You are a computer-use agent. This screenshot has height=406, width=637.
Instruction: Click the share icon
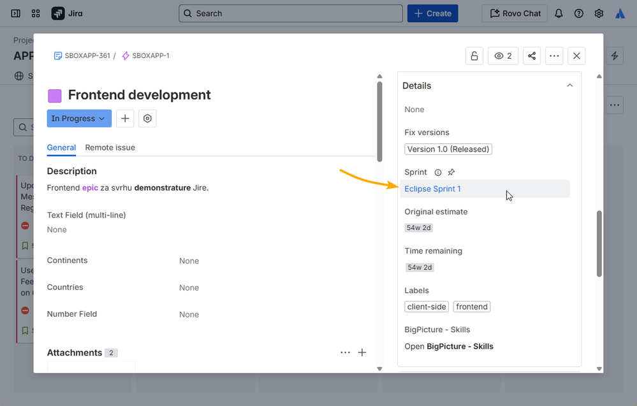tap(532, 56)
